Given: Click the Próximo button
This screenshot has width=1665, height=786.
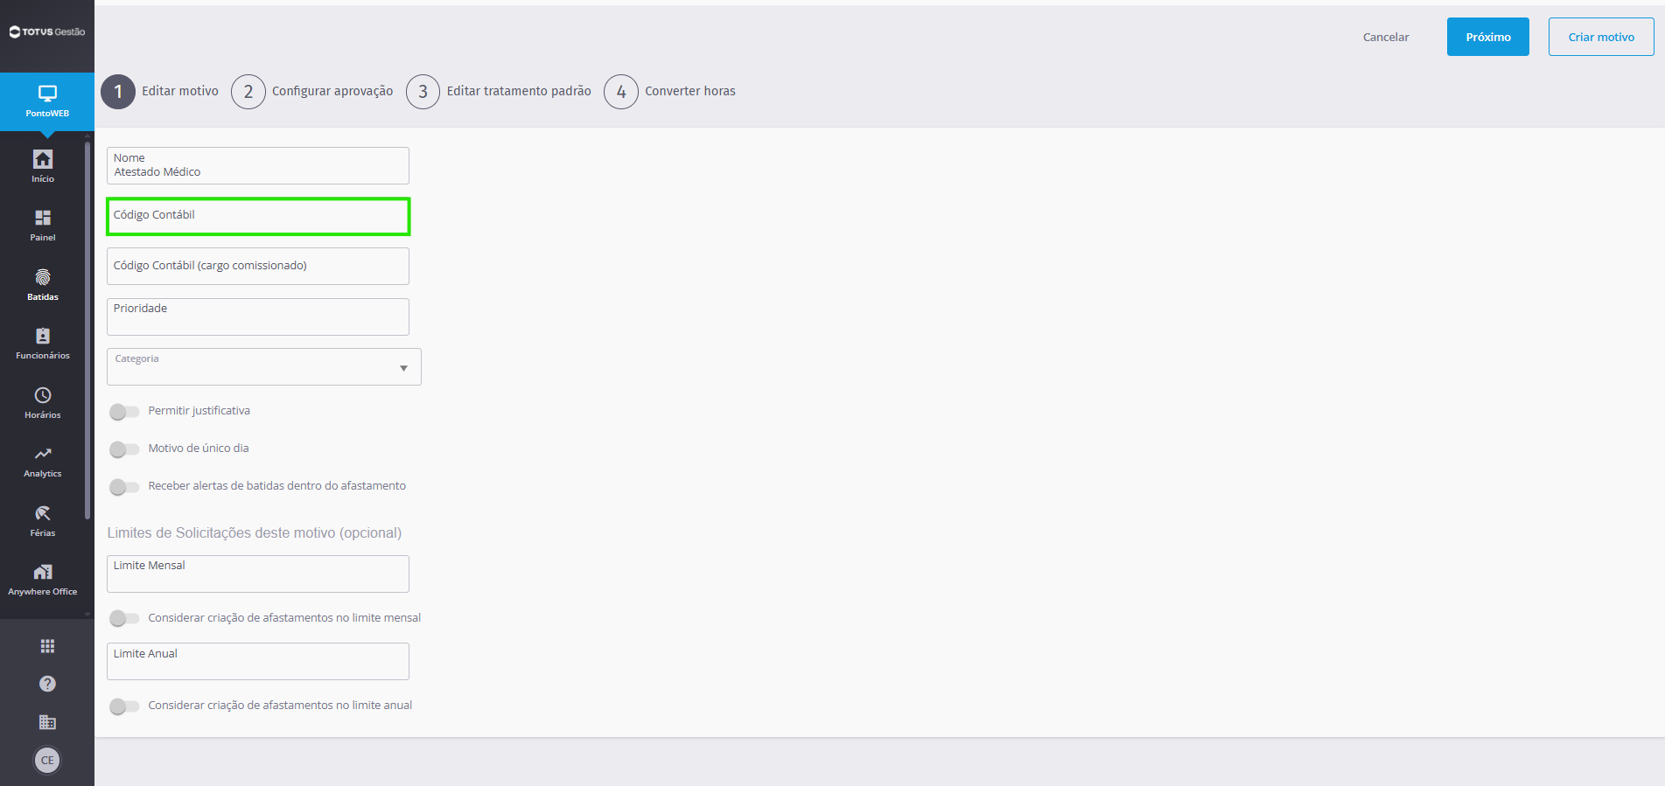Looking at the screenshot, I should (x=1488, y=37).
